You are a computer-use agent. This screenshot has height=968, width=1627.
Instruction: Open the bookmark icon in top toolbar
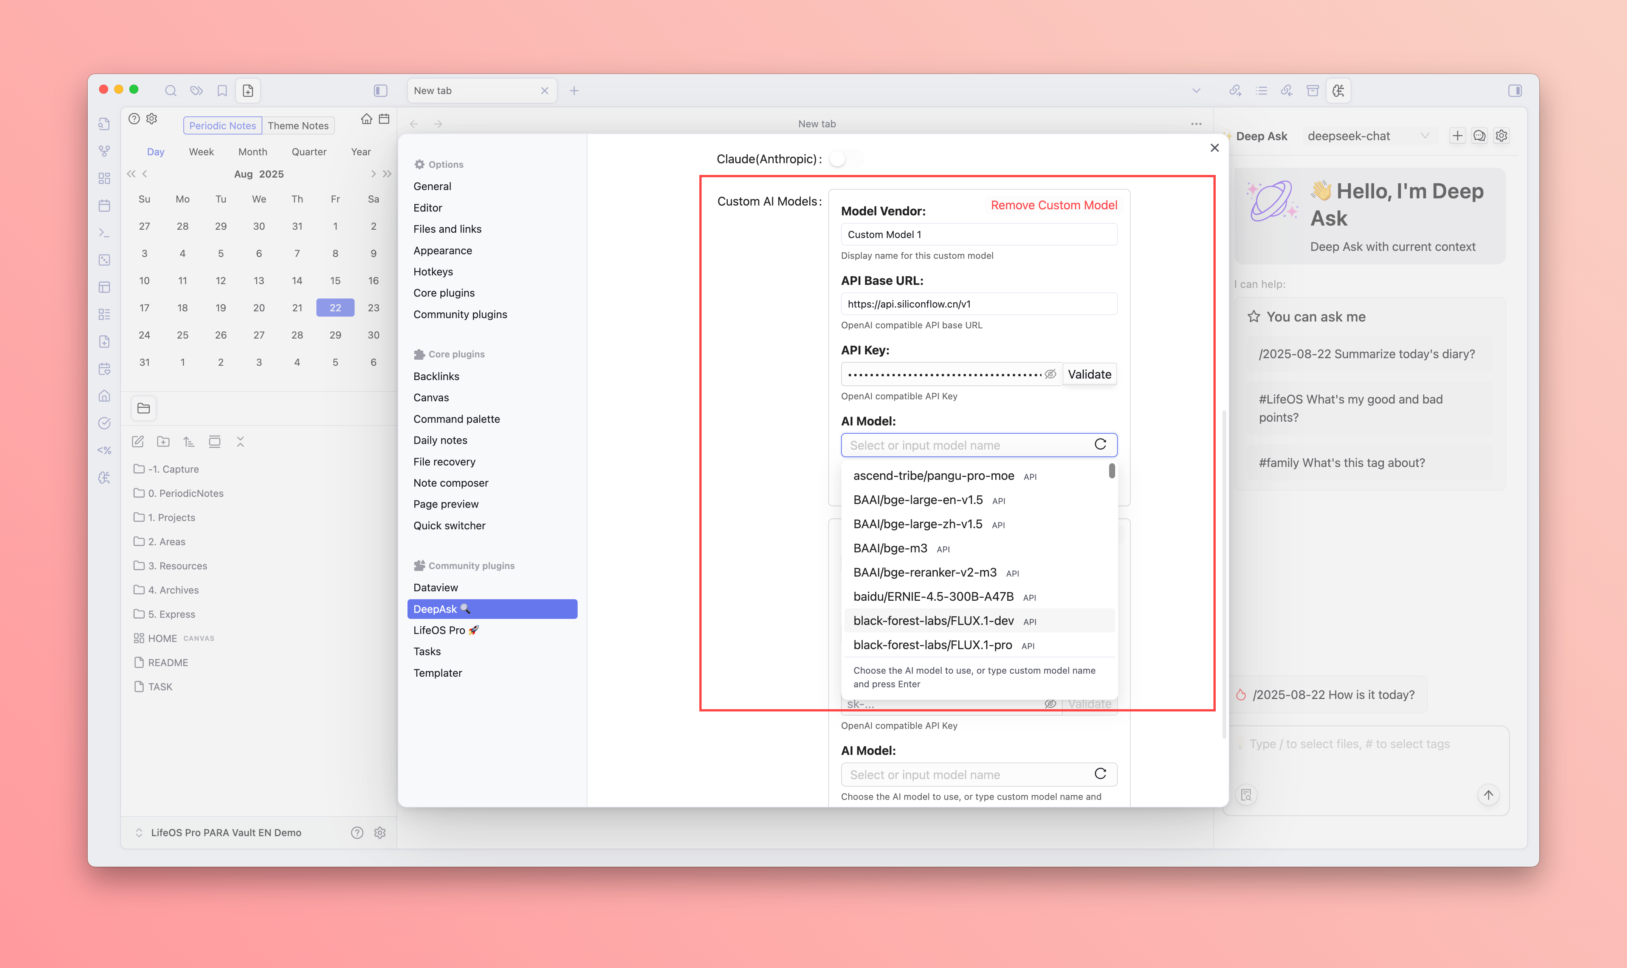(222, 91)
